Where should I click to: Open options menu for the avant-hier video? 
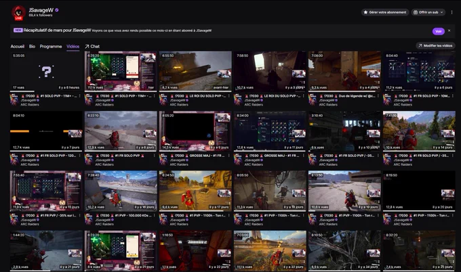229,96
